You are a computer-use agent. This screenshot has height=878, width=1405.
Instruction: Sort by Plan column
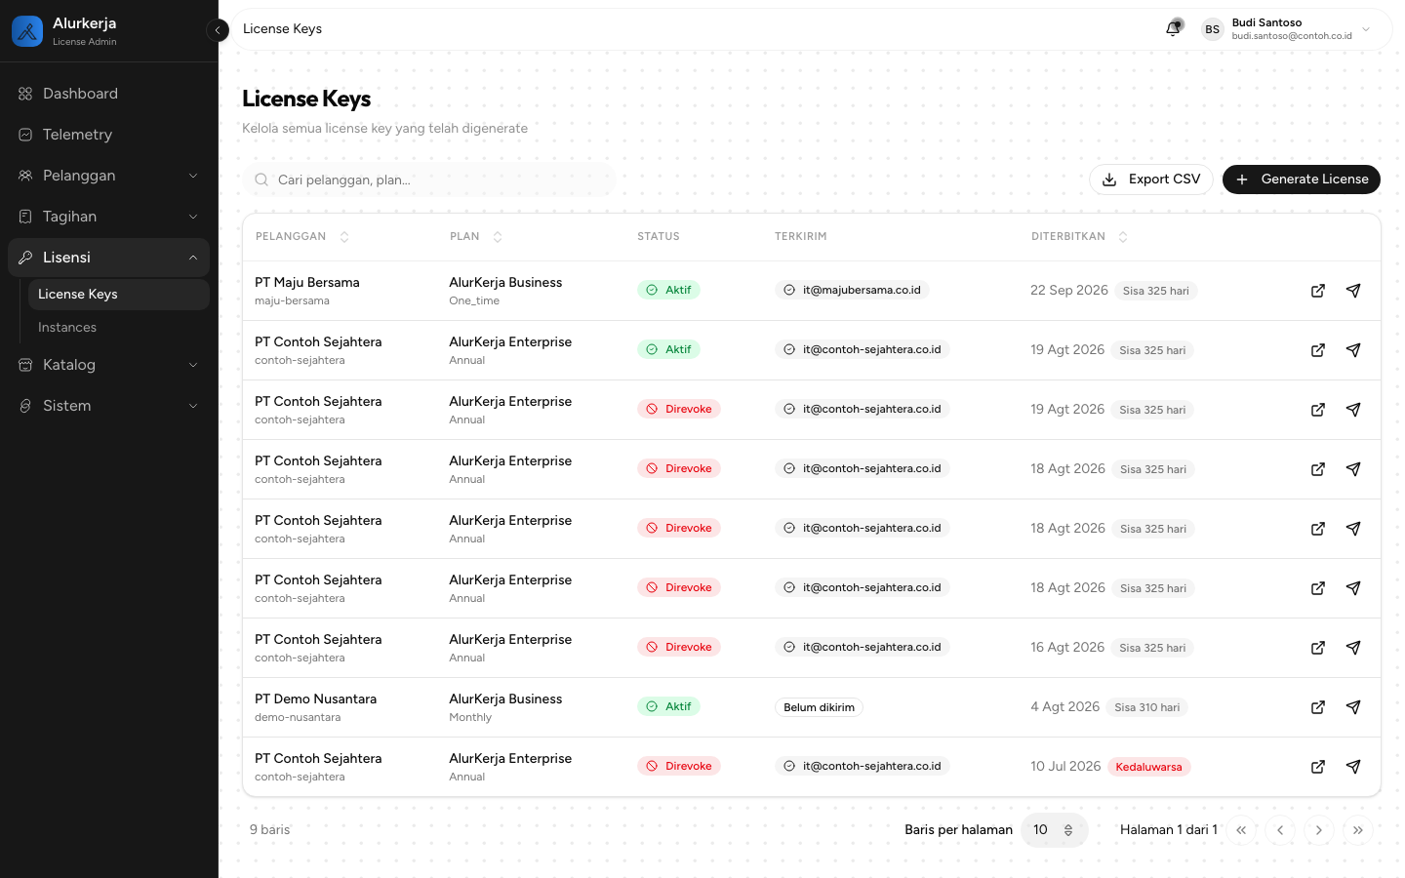[476, 237]
